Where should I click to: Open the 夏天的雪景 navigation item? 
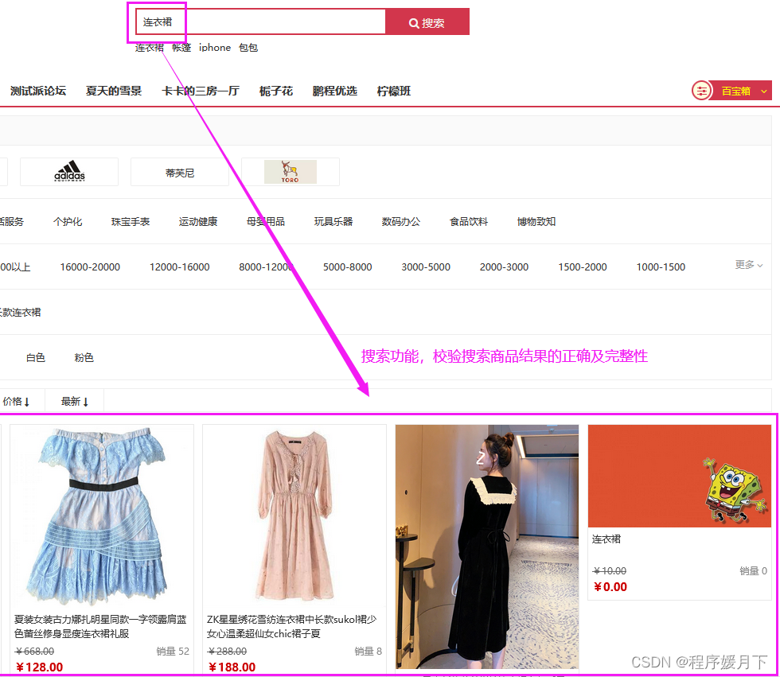(x=114, y=91)
